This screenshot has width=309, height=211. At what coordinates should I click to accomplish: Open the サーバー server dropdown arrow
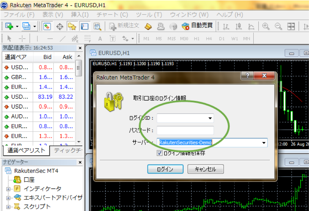pos(264,143)
